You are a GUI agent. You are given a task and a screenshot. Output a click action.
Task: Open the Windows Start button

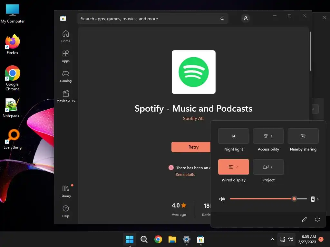click(x=130, y=239)
